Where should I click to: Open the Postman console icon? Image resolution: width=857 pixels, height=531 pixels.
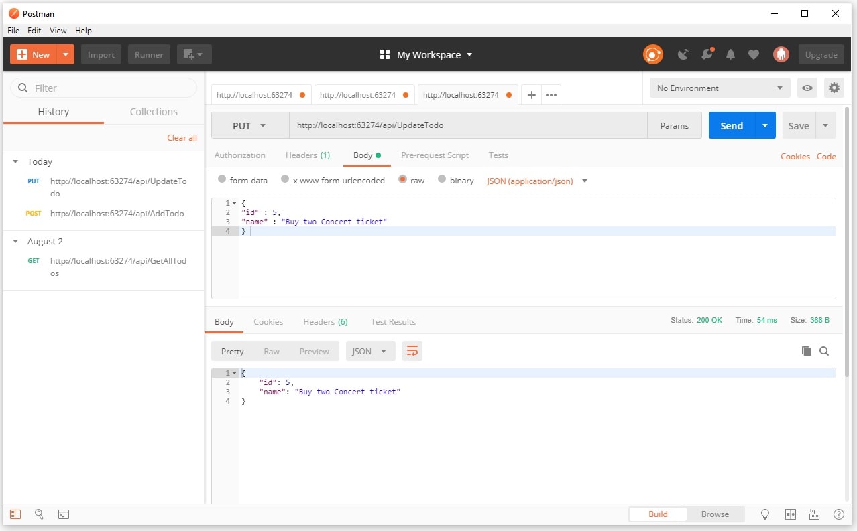tap(64, 514)
